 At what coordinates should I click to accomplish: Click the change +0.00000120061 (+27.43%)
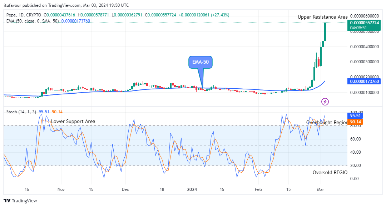point(204,15)
